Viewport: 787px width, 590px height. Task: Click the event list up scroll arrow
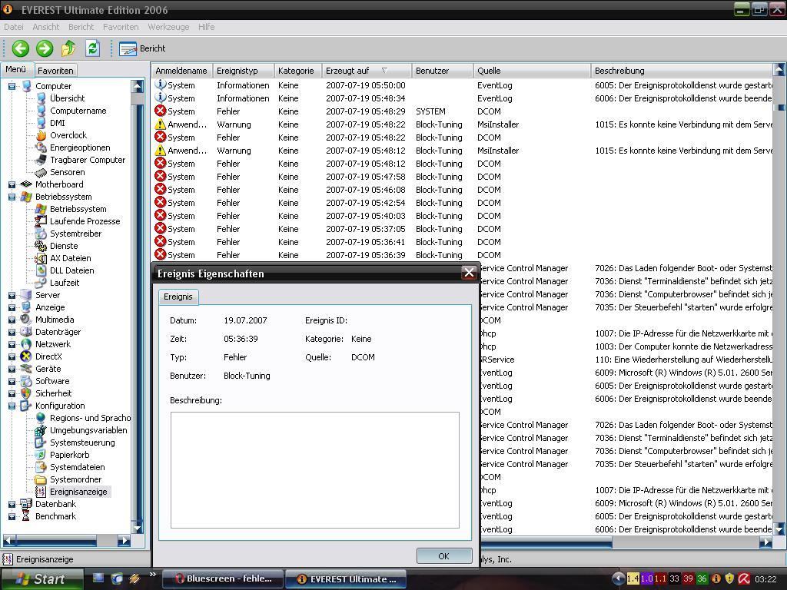coord(779,70)
